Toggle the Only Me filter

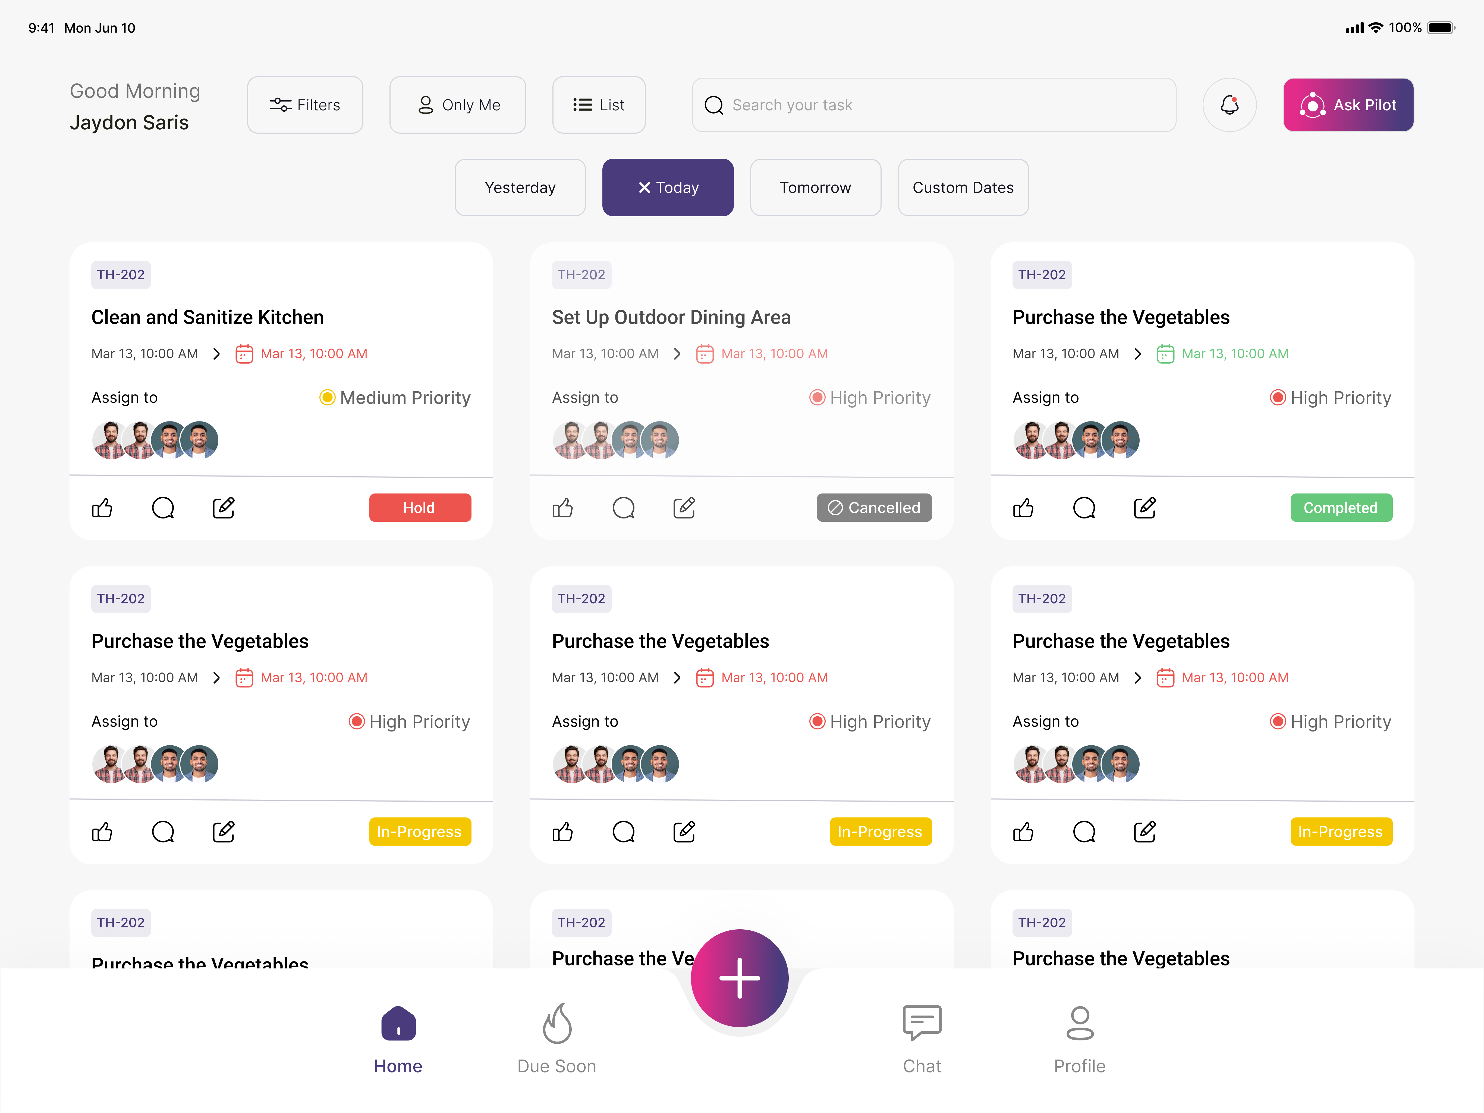tap(458, 105)
